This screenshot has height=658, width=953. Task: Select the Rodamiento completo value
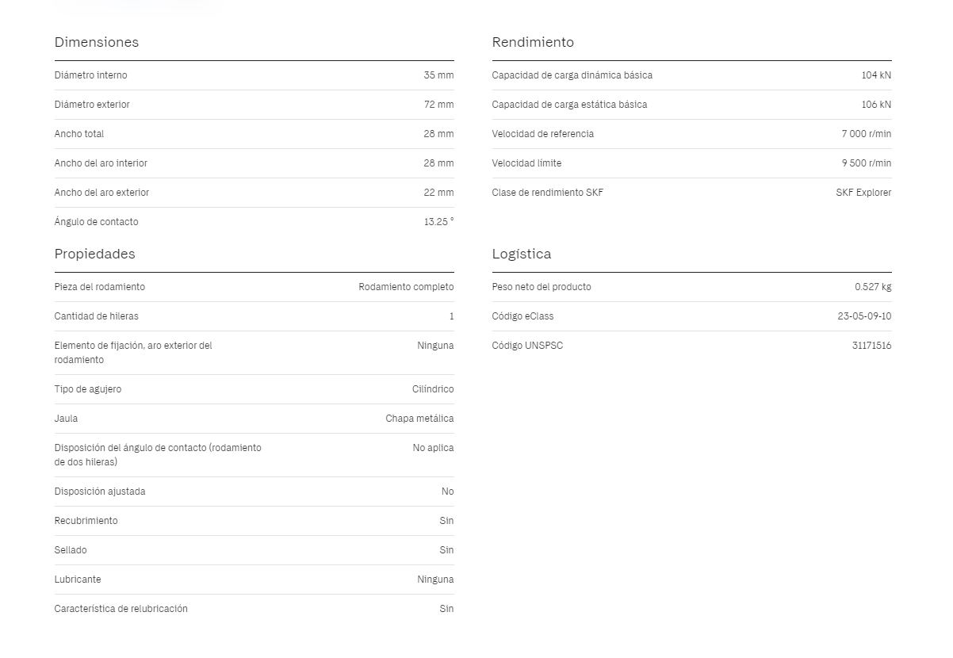coord(406,287)
